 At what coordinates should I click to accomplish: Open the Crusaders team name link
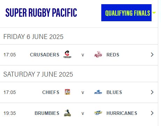(x=45, y=55)
